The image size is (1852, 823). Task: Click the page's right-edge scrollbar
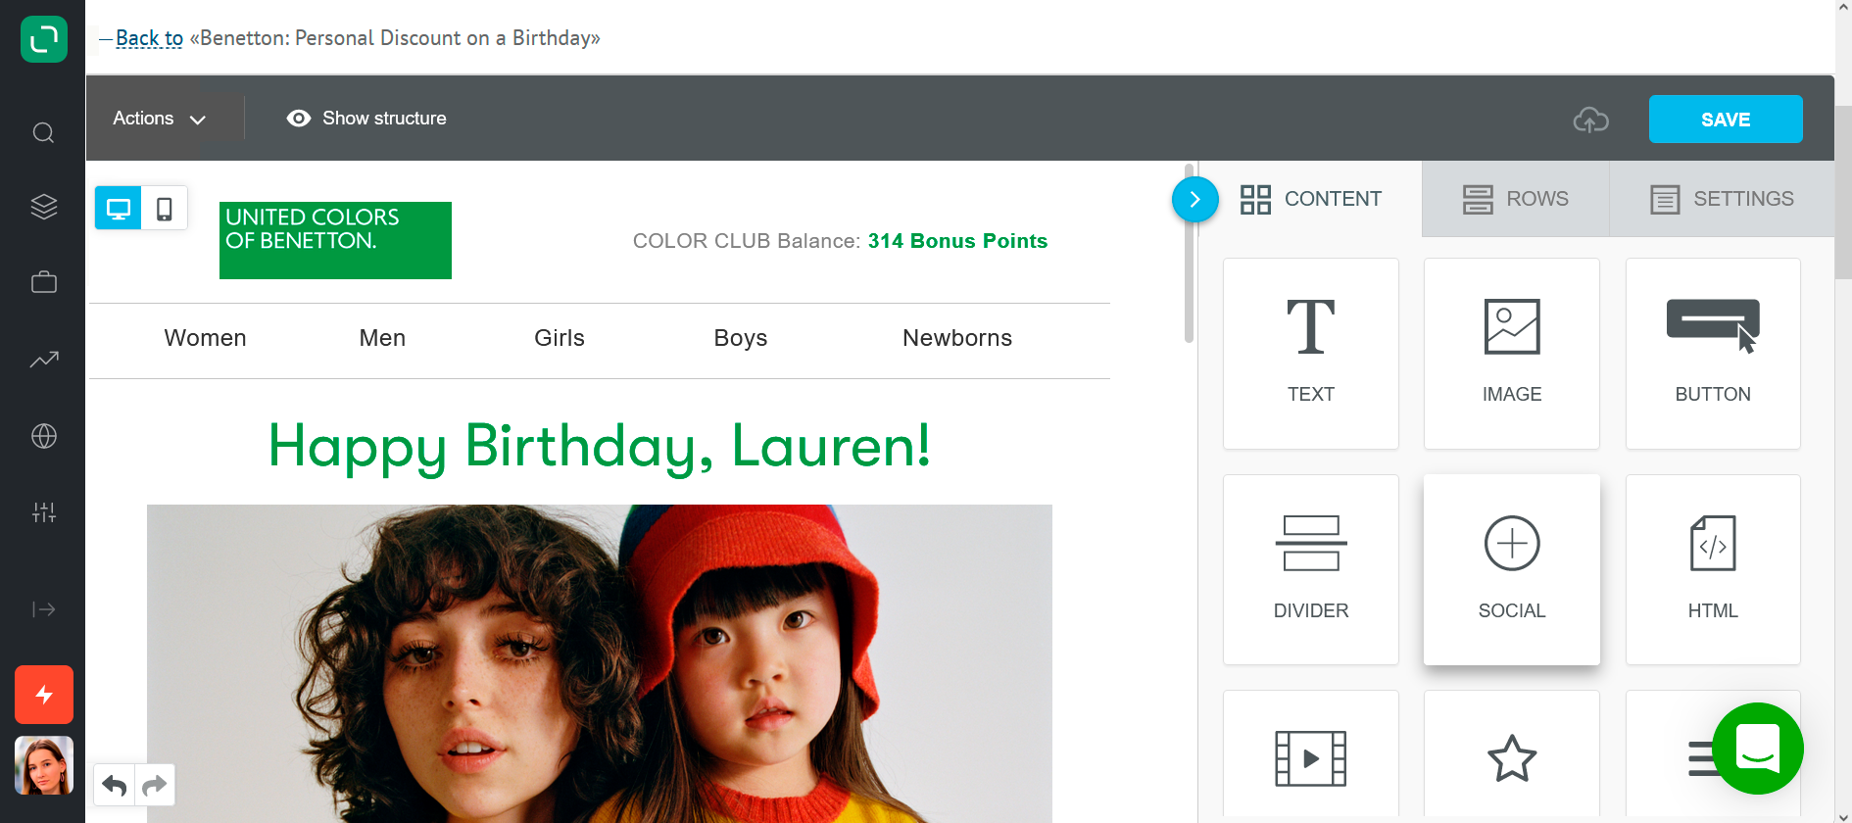[x=1843, y=191]
